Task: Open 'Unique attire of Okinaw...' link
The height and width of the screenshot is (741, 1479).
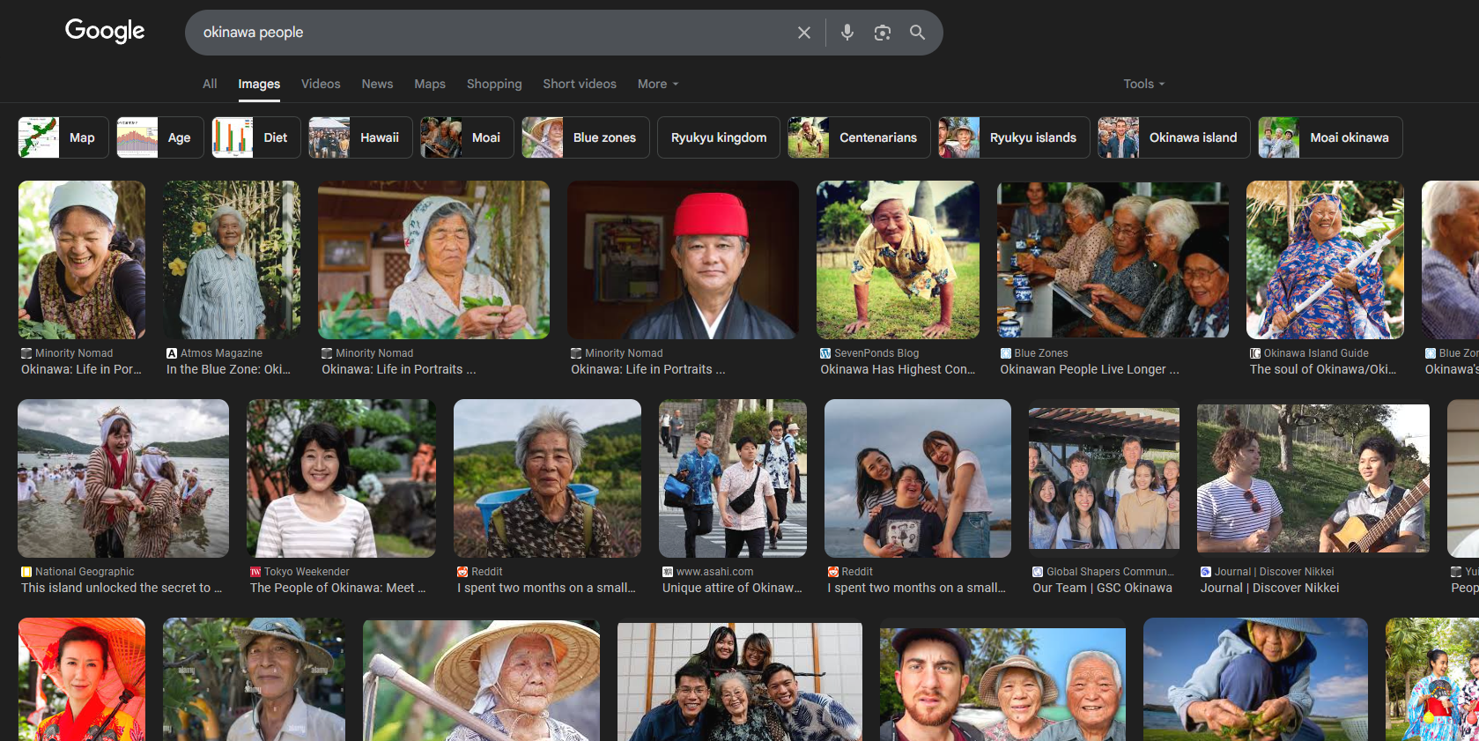Action: point(732,588)
